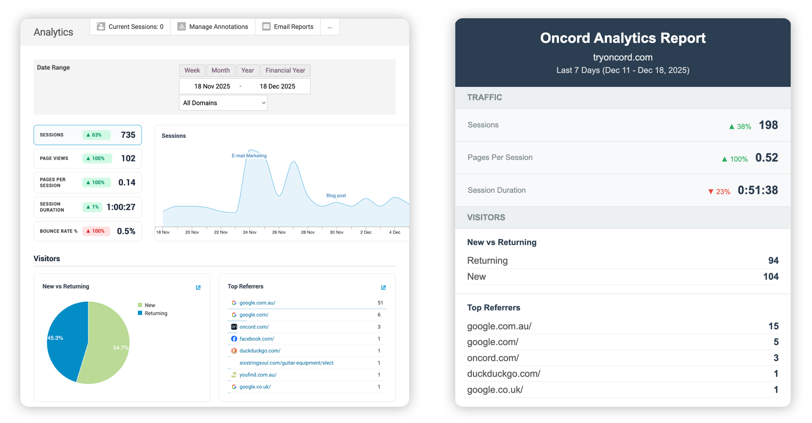Open the more options ellipsis menu
The image size is (812, 423).
(x=330, y=27)
